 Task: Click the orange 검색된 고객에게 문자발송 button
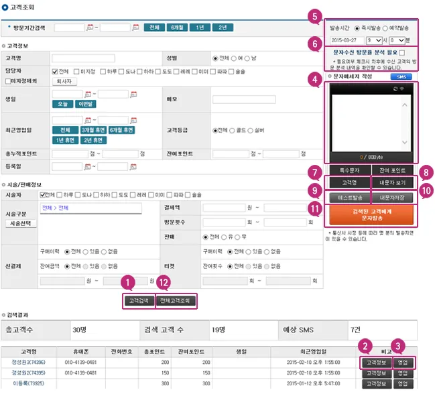click(371, 215)
